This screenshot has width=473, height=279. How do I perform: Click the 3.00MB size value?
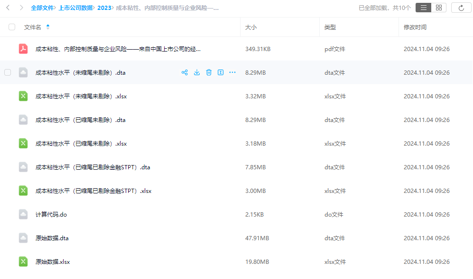pos(256,191)
